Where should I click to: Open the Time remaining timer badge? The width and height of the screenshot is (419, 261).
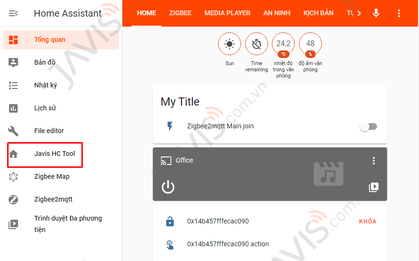257,44
